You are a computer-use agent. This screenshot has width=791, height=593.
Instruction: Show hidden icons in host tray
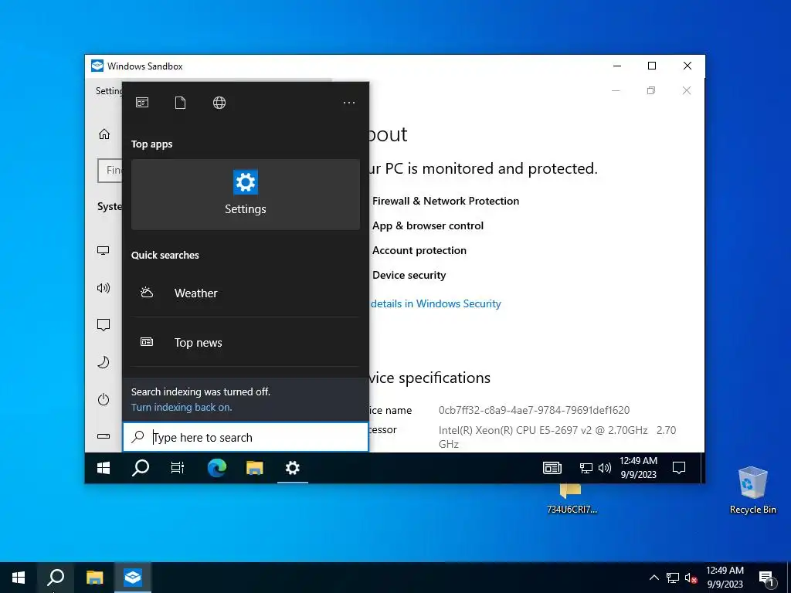654,578
